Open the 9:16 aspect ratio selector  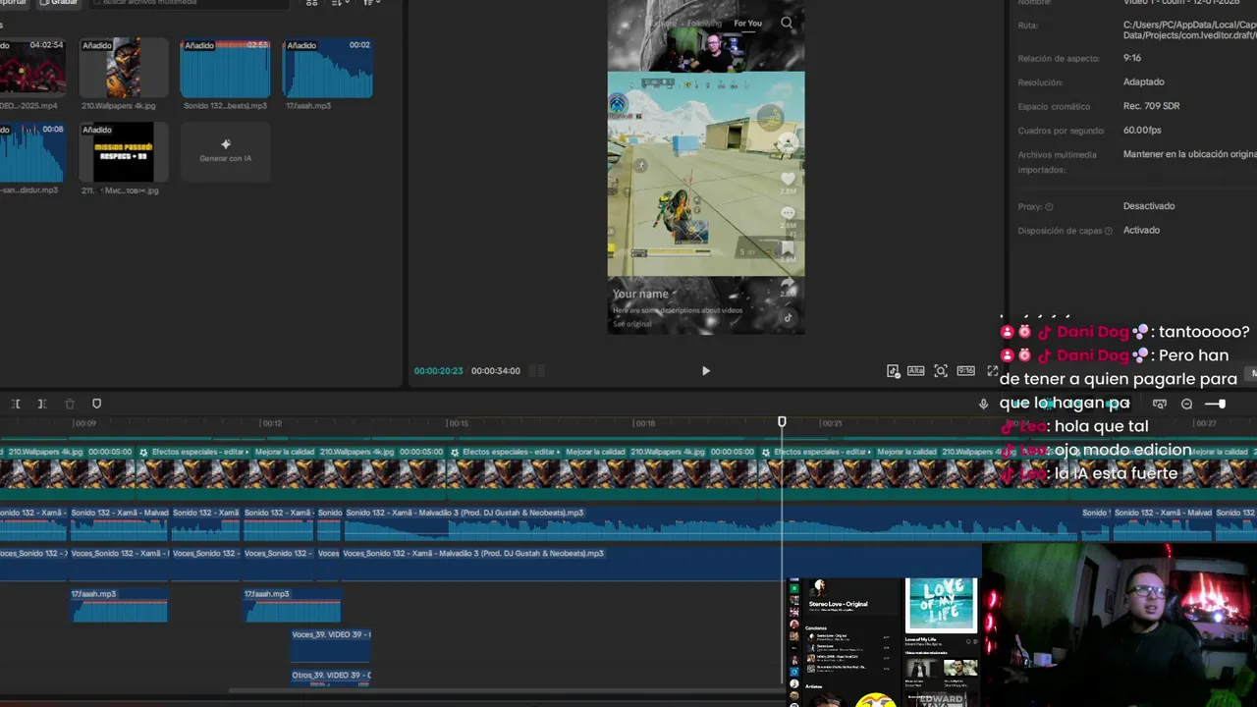coord(965,371)
